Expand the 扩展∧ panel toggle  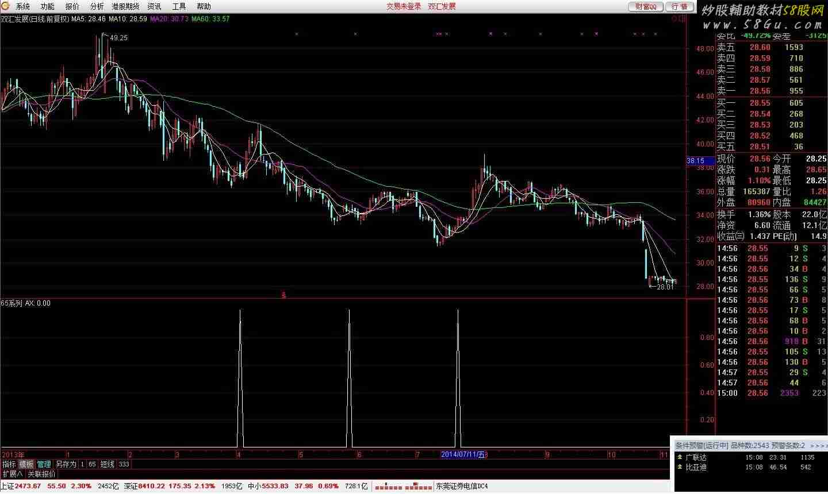(13, 474)
